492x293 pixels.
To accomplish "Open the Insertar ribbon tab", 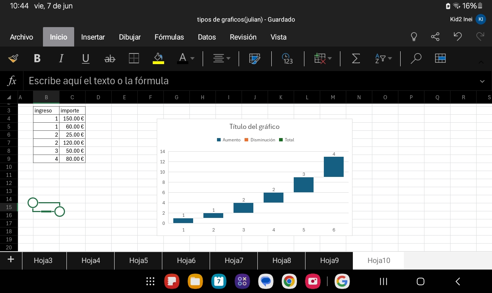I will click(93, 37).
